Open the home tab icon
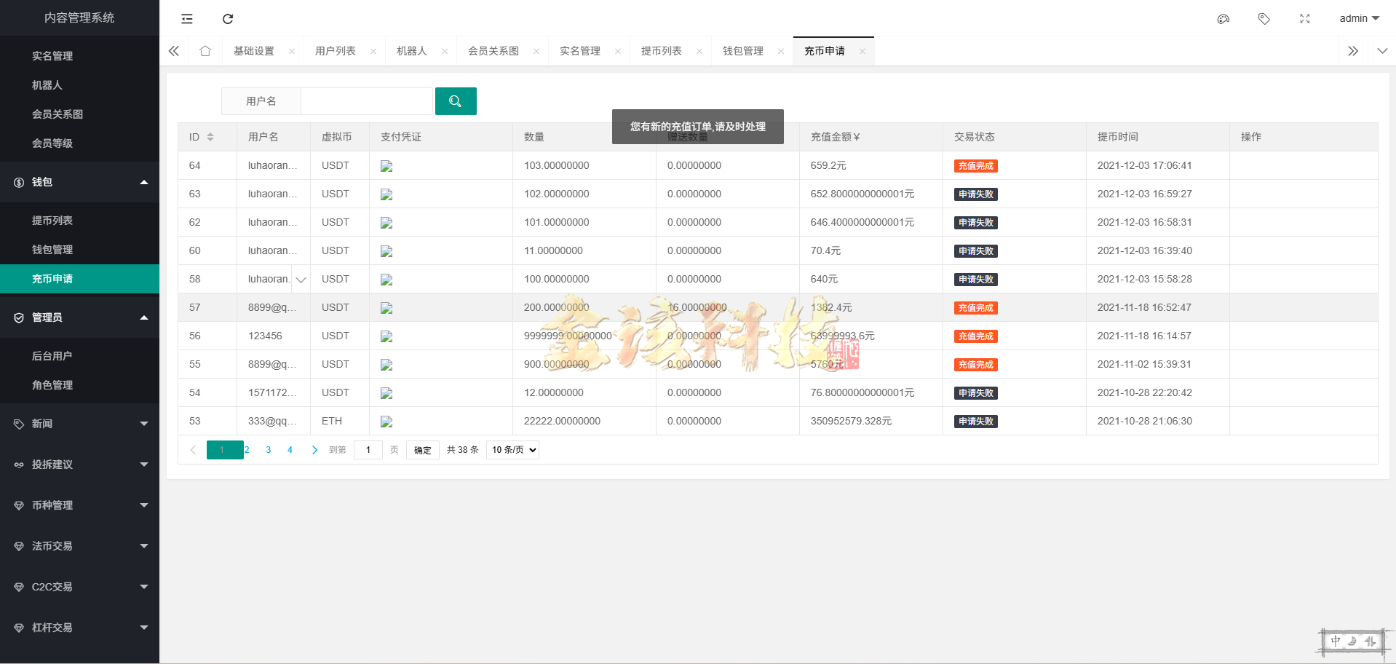This screenshot has height=664, width=1396. (x=205, y=50)
